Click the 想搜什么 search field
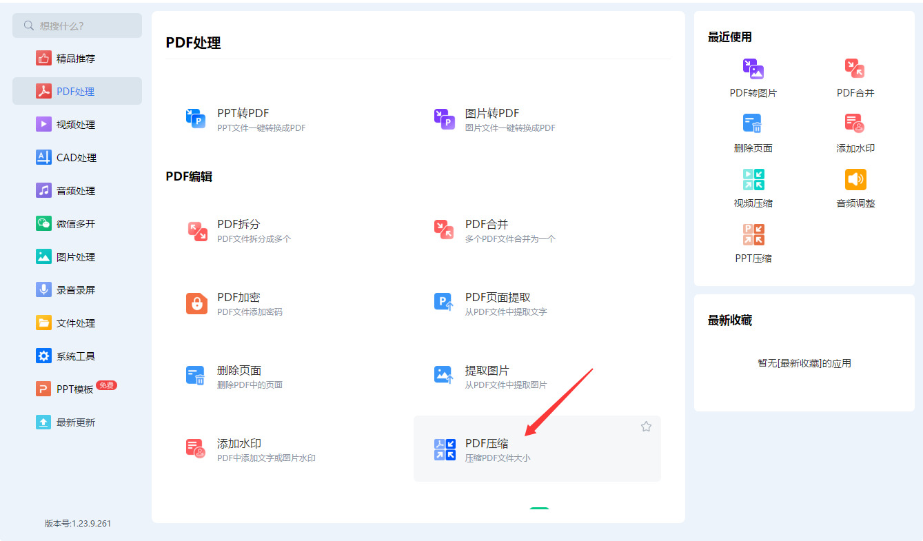 tap(77, 25)
